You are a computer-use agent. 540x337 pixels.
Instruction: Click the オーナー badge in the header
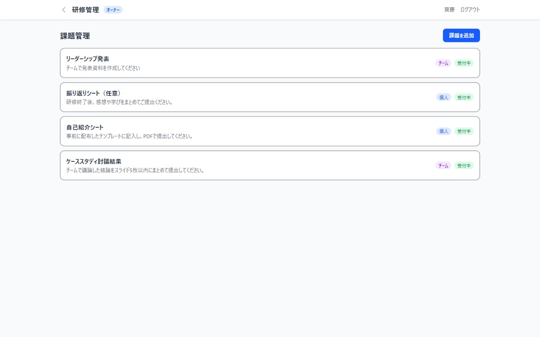112,9
